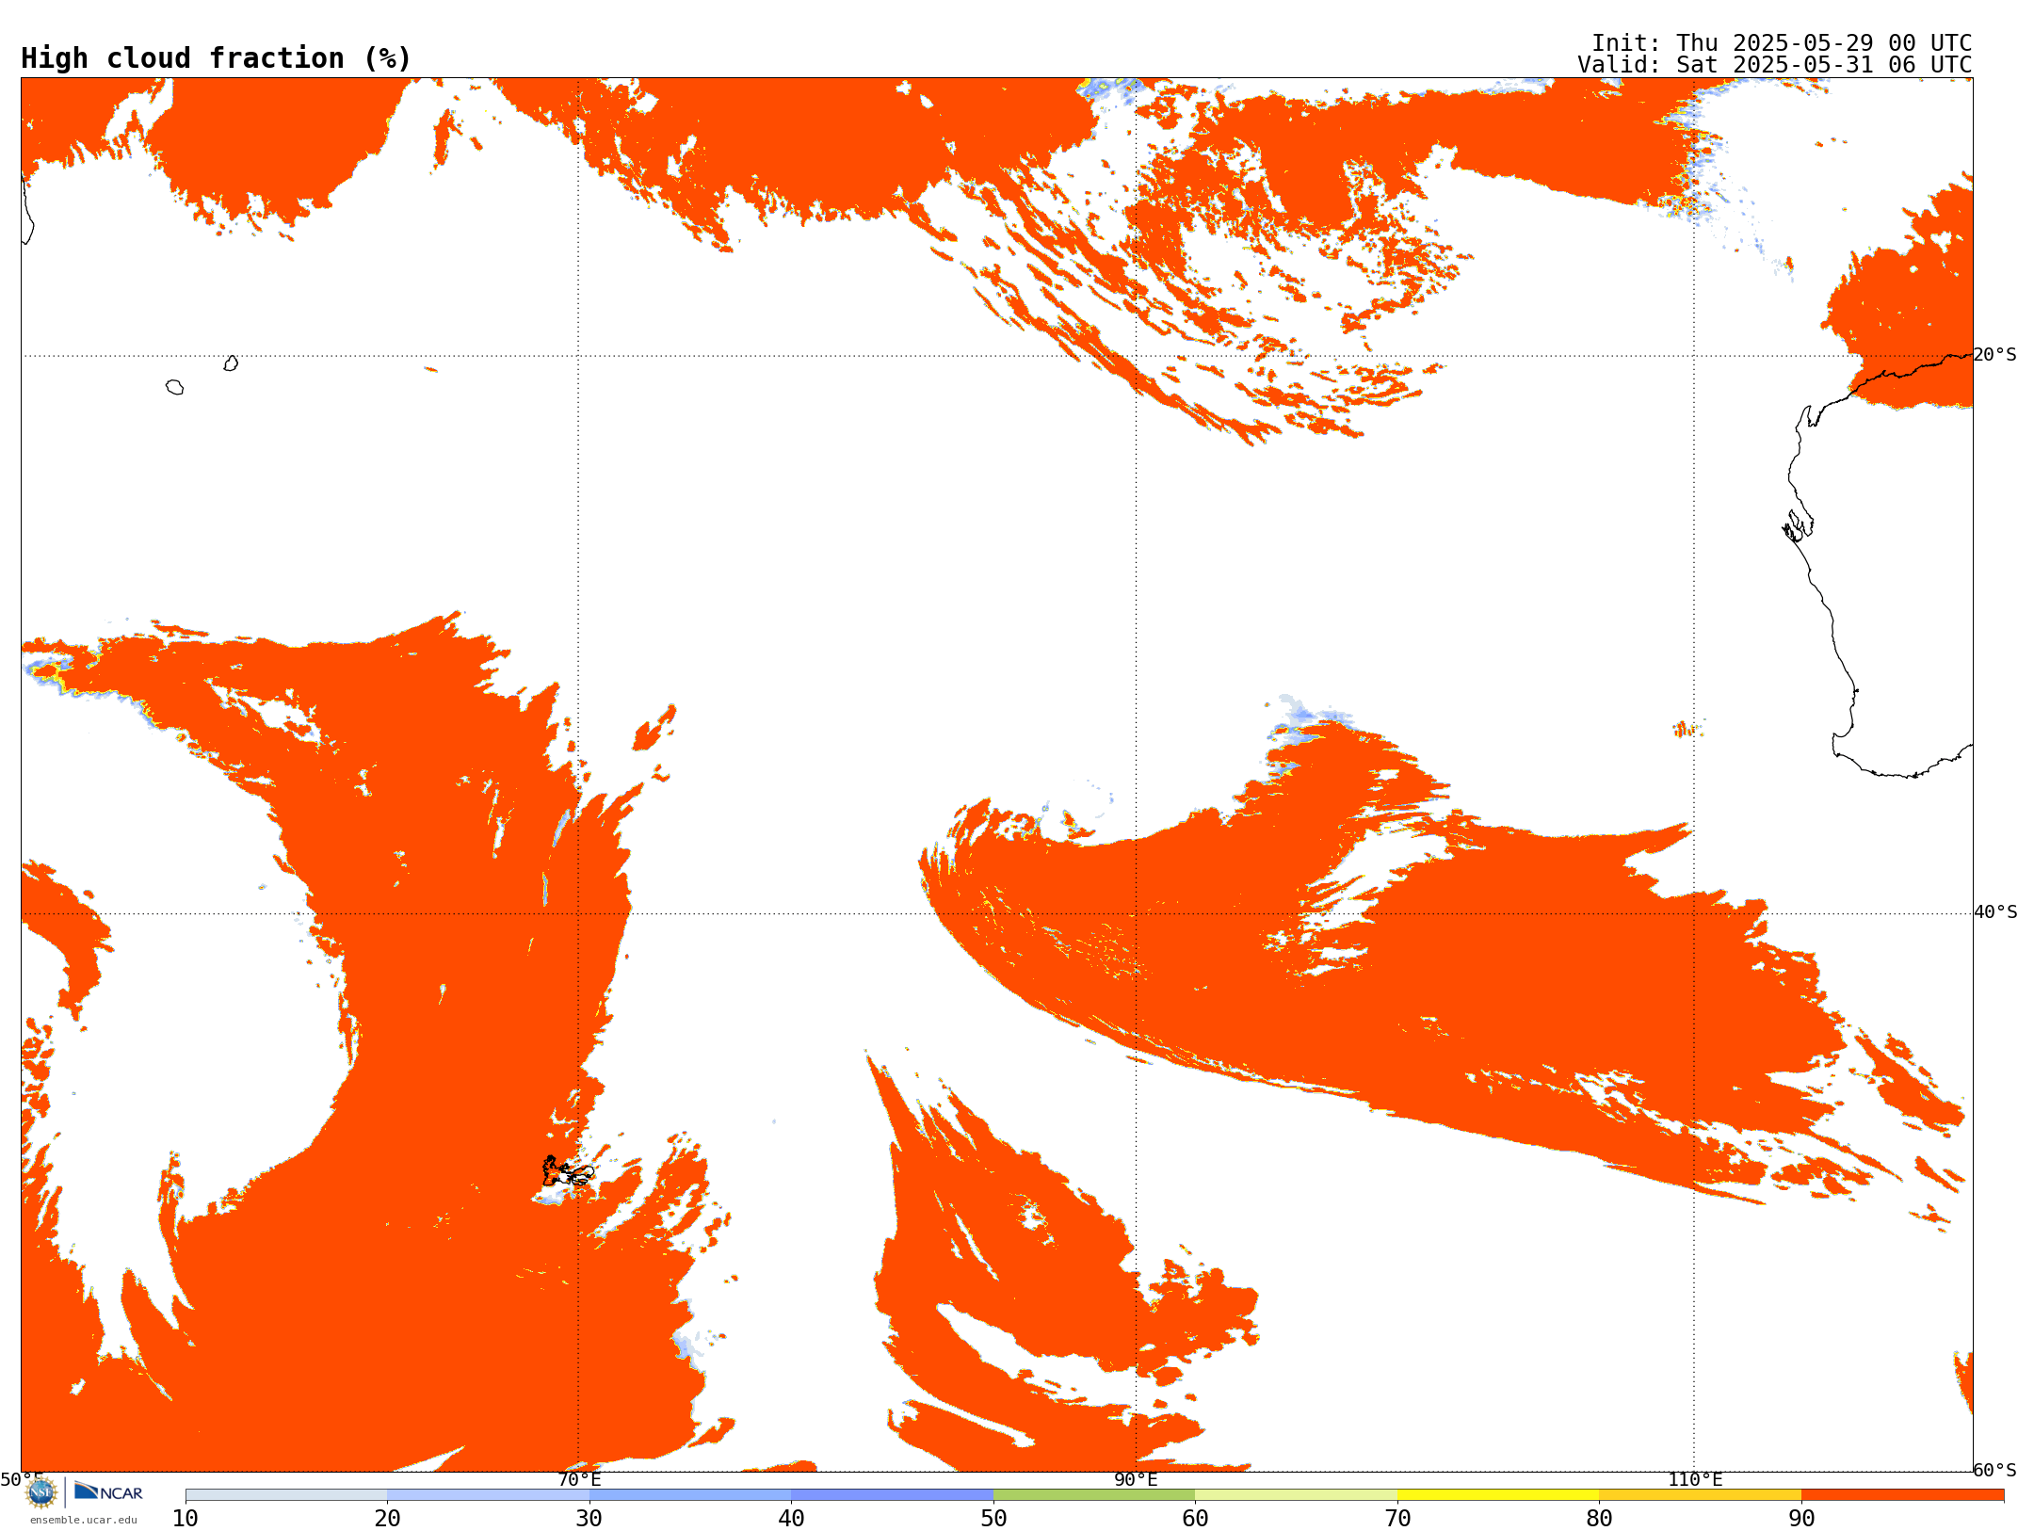Click the colorbar tick label 70

[1397, 1519]
